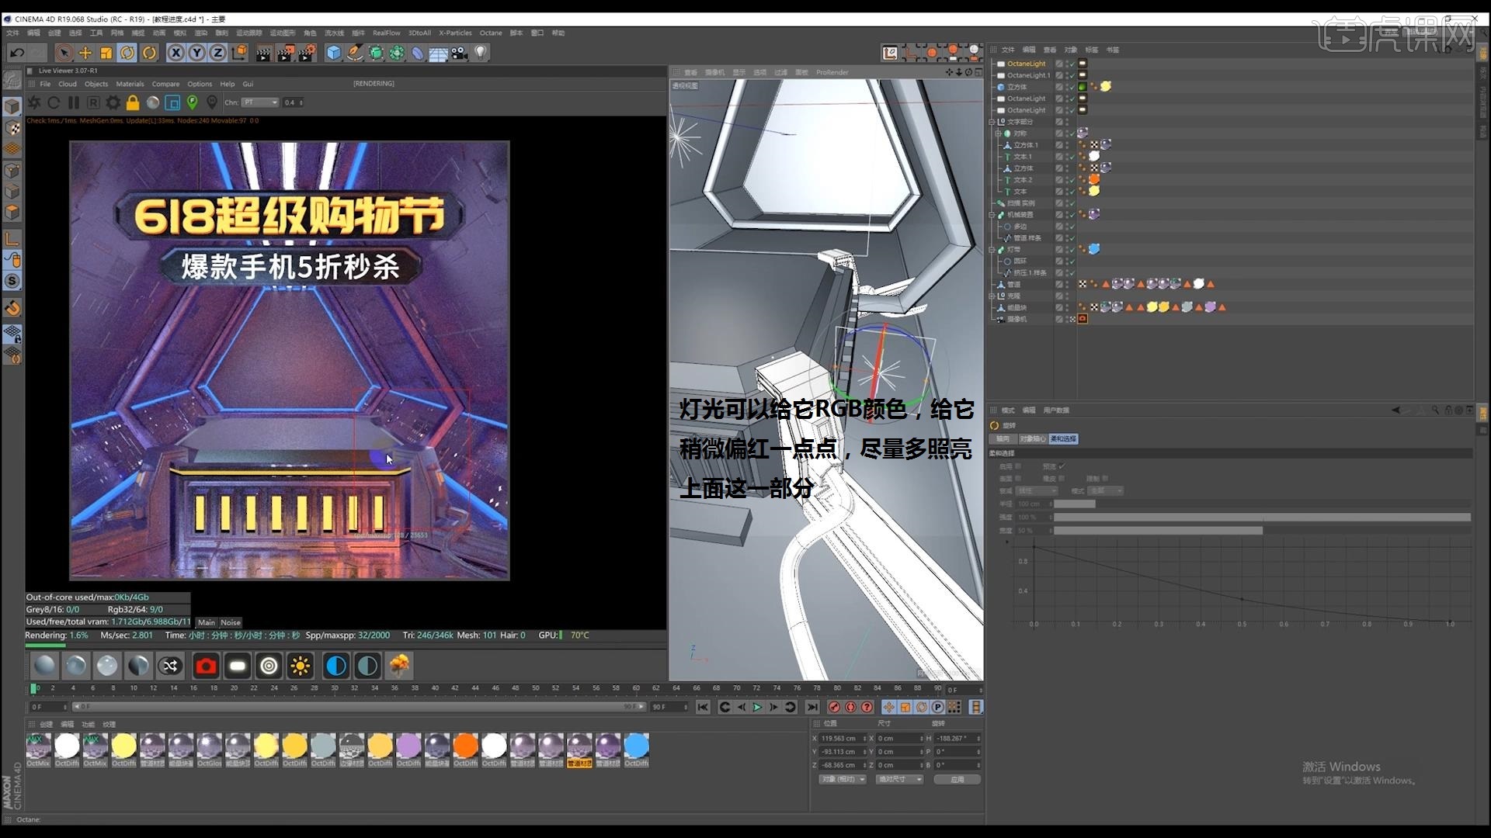This screenshot has height=838, width=1491.
Task: Open the Live Viewer kernel settings gear icon
Action: (x=113, y=102)
